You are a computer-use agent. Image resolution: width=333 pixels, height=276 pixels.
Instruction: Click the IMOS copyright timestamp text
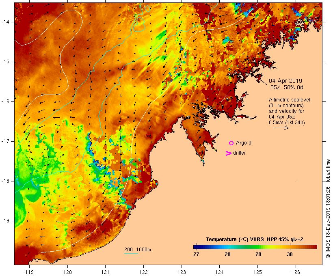328,209
